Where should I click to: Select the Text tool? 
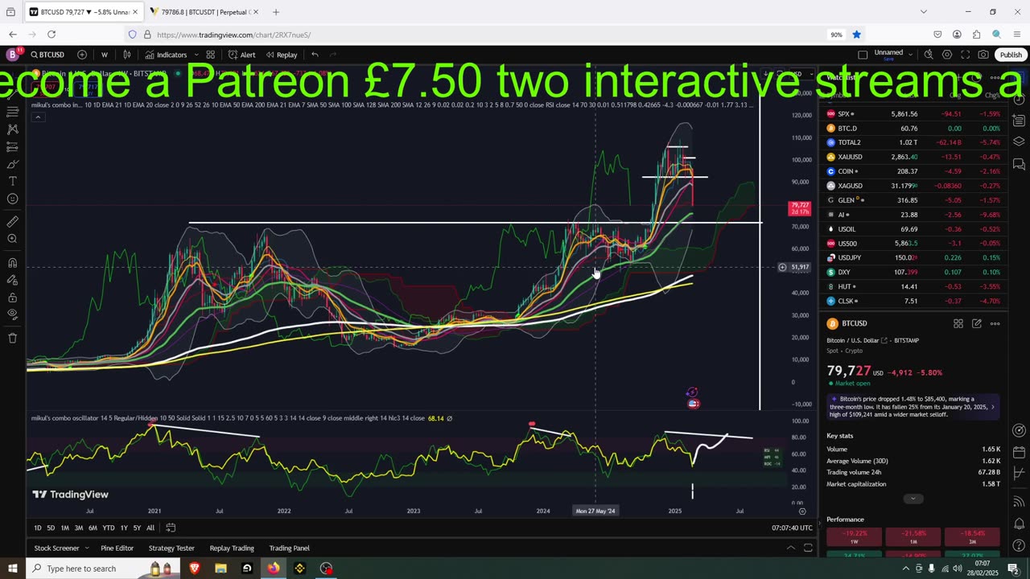pyautogui.click(x=12, y=182)
